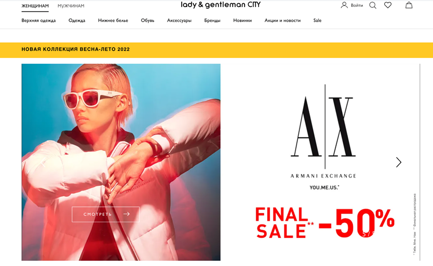Open the Одежда category menu
Viewport: 433px width, 266px height.
tap(77, 21)
